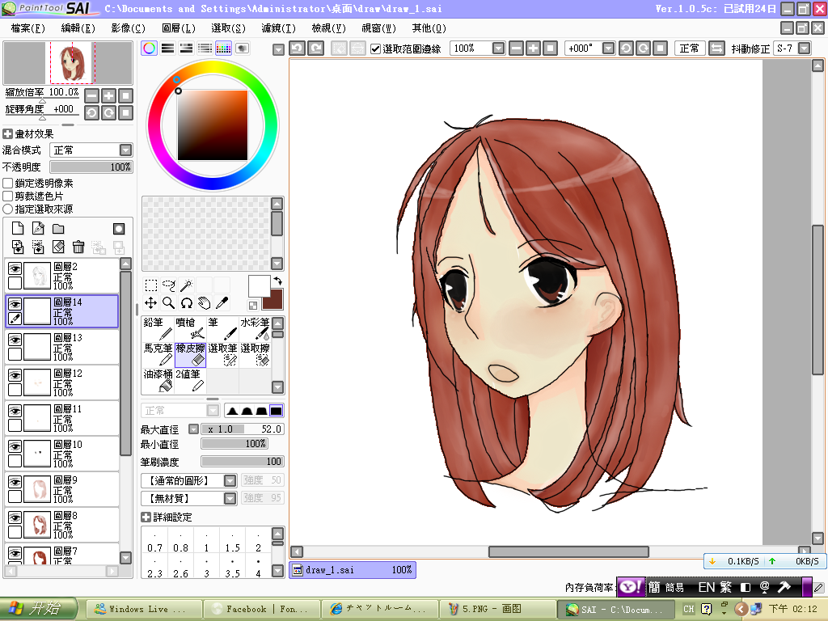828x621 pixels.
Task: Select the 水彩筆 watercolor tool
Action: (x=255, y=328)
